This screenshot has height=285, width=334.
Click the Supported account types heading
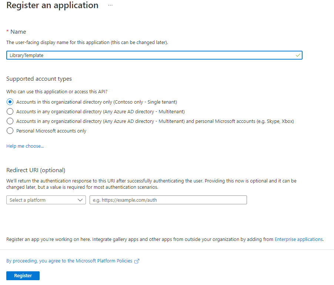coord(39,79)
